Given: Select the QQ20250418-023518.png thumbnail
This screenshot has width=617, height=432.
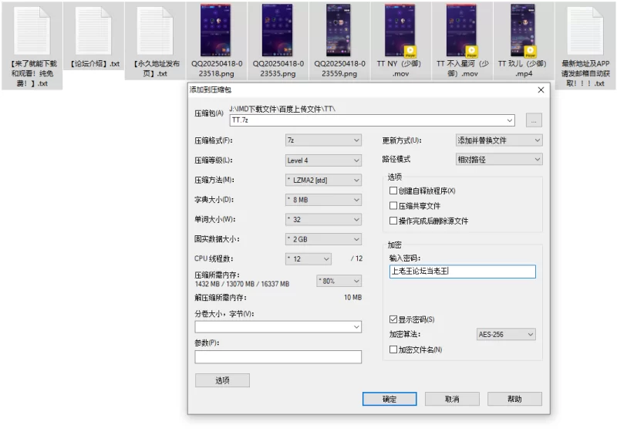Looking at the screenshot, I should [217, 31].
